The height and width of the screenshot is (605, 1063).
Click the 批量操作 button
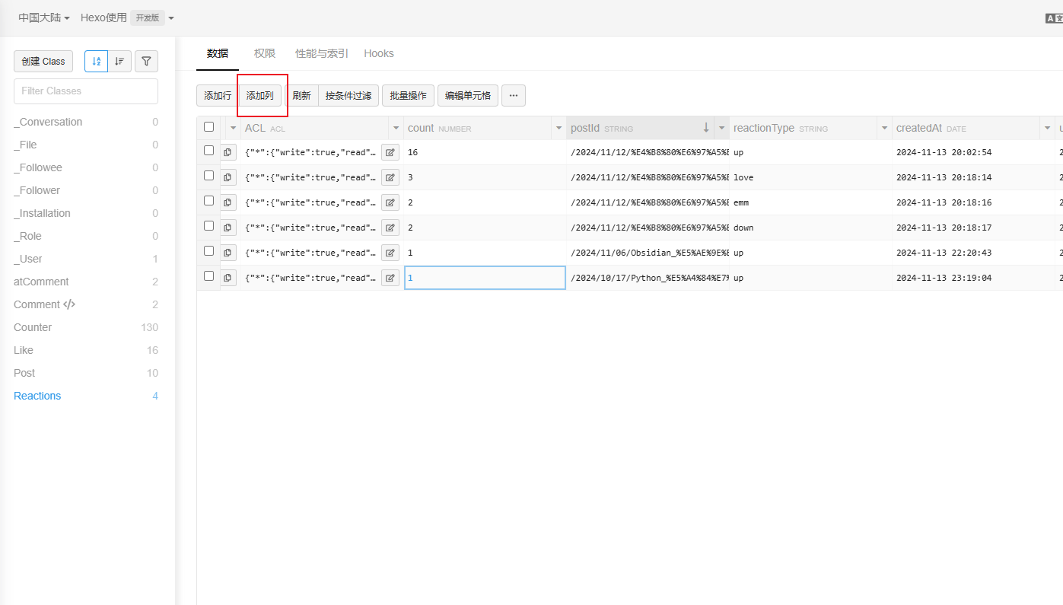tap(409, 96)
